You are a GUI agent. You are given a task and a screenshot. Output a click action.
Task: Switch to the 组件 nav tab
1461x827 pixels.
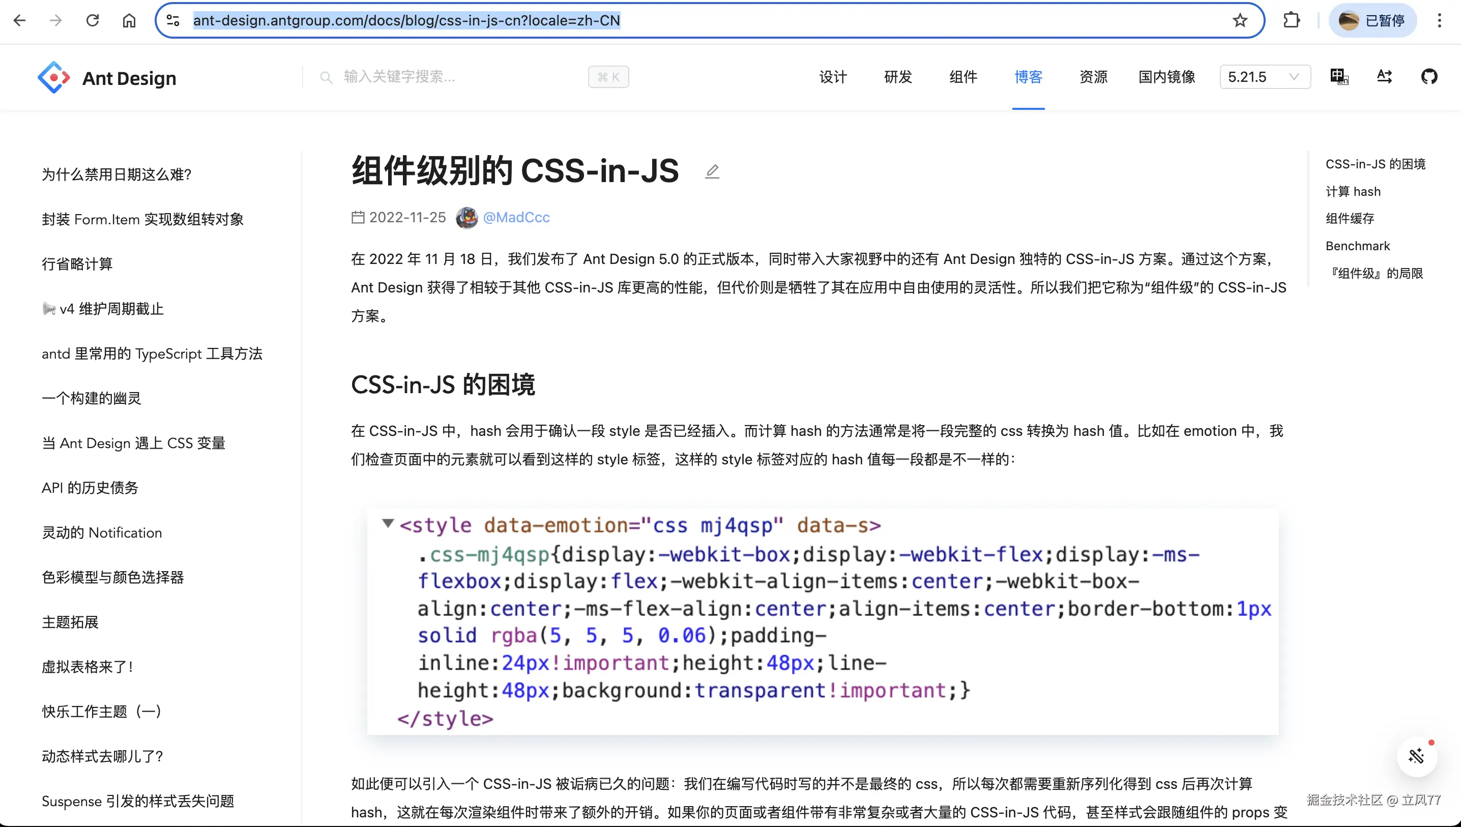pos(963,77)
